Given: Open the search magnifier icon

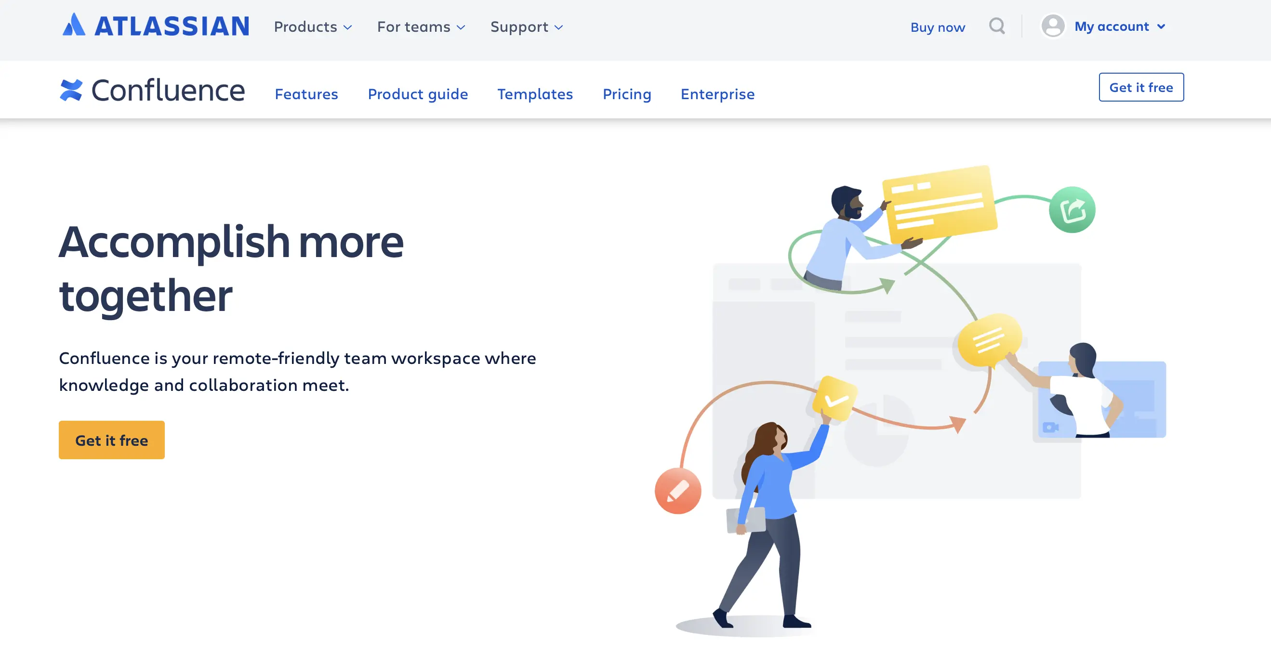Looking at the screenshot, I should [x=997, y=26].
